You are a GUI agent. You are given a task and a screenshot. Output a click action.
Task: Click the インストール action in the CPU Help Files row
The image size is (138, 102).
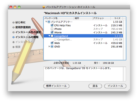click(x=100, y=25)
